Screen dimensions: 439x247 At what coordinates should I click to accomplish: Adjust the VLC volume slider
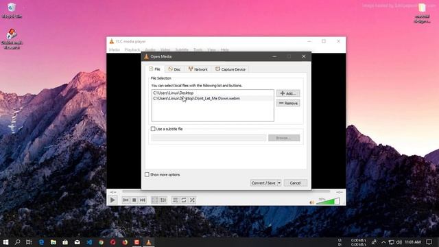pyautogui.click(x=328, y=201)
